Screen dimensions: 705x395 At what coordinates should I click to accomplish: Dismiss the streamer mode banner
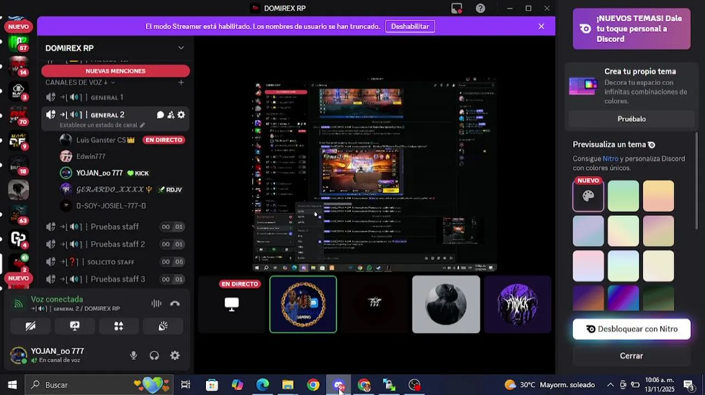point(541,26)
